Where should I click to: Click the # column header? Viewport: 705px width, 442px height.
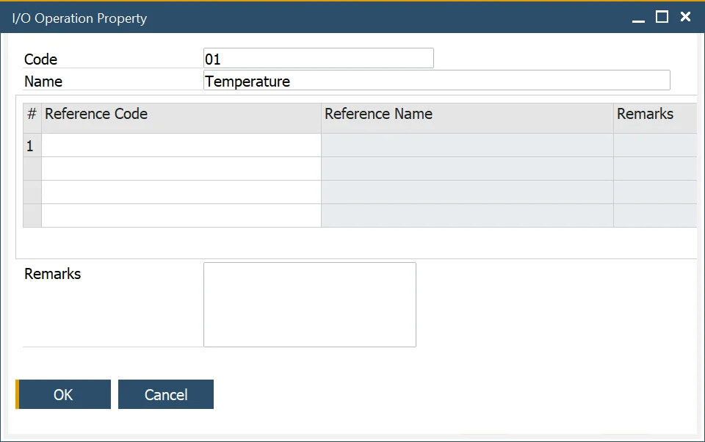[x=31, y=114]
